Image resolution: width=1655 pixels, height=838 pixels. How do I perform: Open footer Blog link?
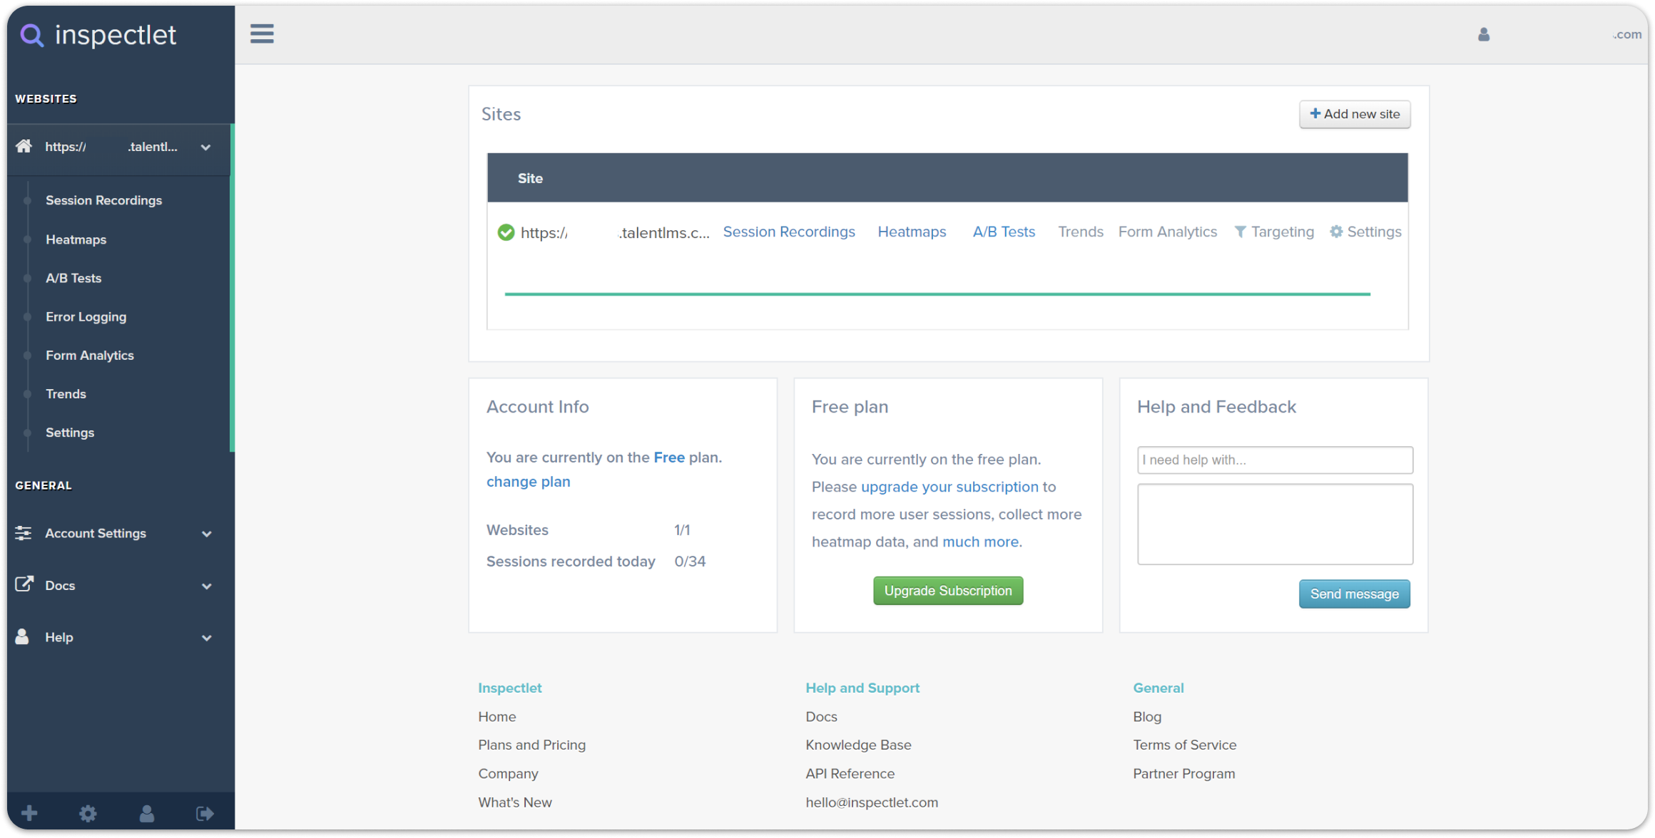point(1147,717)
